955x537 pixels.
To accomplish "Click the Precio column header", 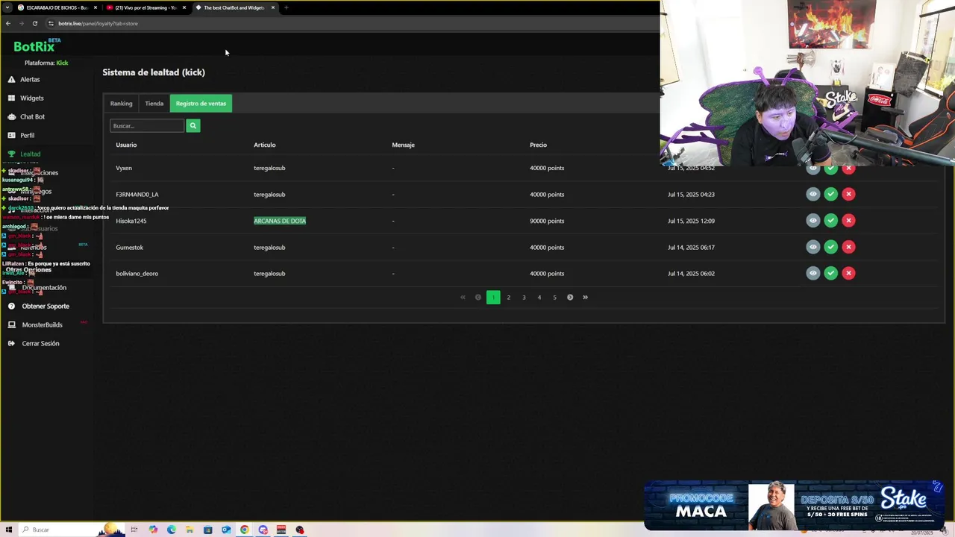I will 538,145.
